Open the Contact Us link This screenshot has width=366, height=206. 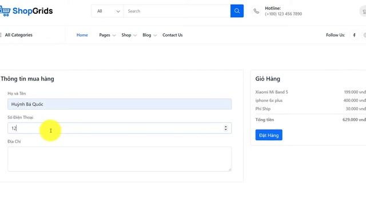[x=173, y=35]
